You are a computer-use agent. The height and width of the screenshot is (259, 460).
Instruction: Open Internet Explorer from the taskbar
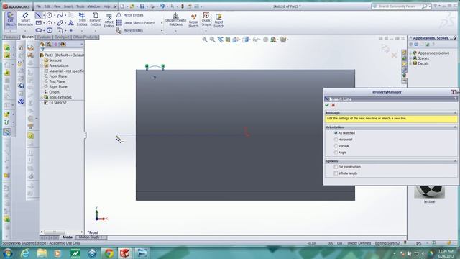(25, 253)
